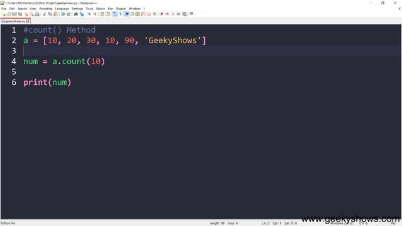Click 'Ln : 3' in the status bar
Image resolution: width=402 pixels, height=226 pixels.
click(x=266, y=223)
